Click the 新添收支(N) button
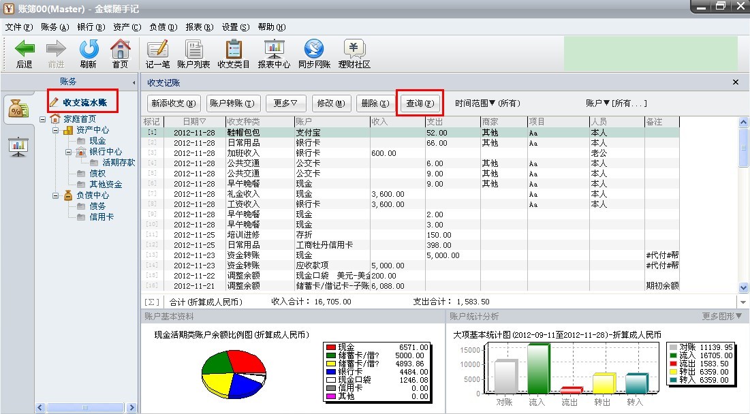The height and width of the screenshot is (414, 750). click(x=173, y=103)
